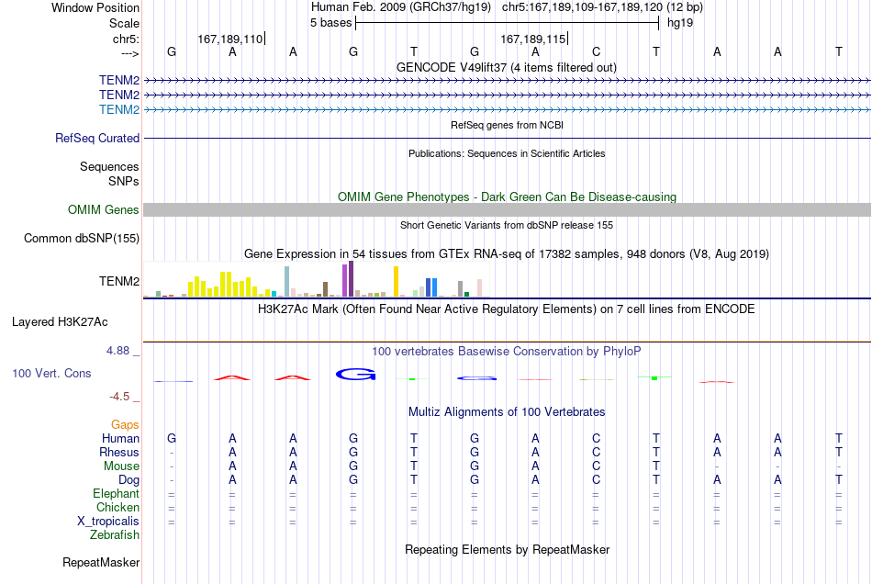Open the RefSeq Curated track label
872x584 pixels.
(x=97, y=138)
